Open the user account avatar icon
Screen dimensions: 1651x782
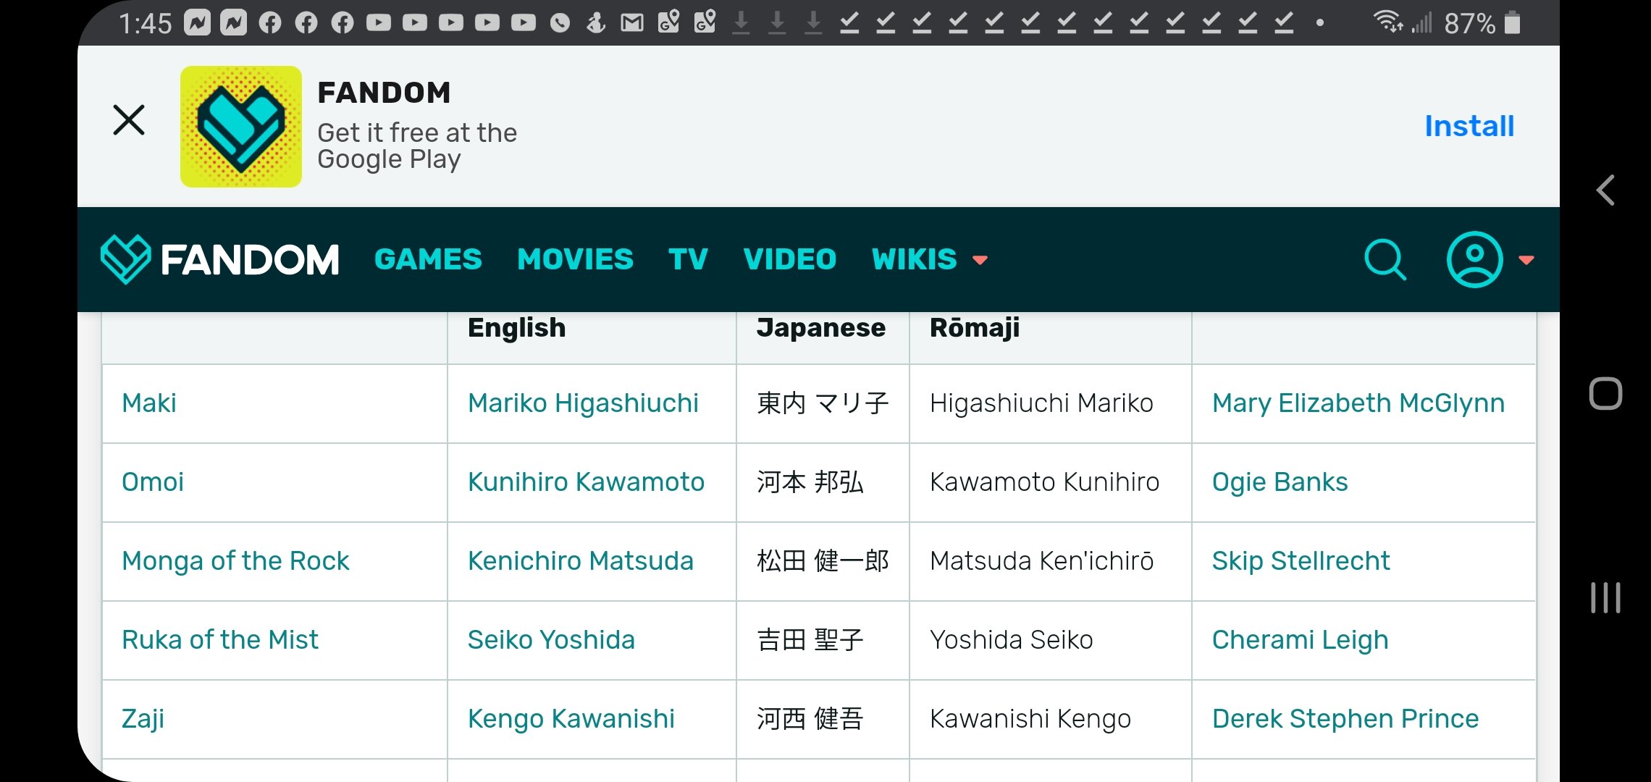tap(1474, 259)
